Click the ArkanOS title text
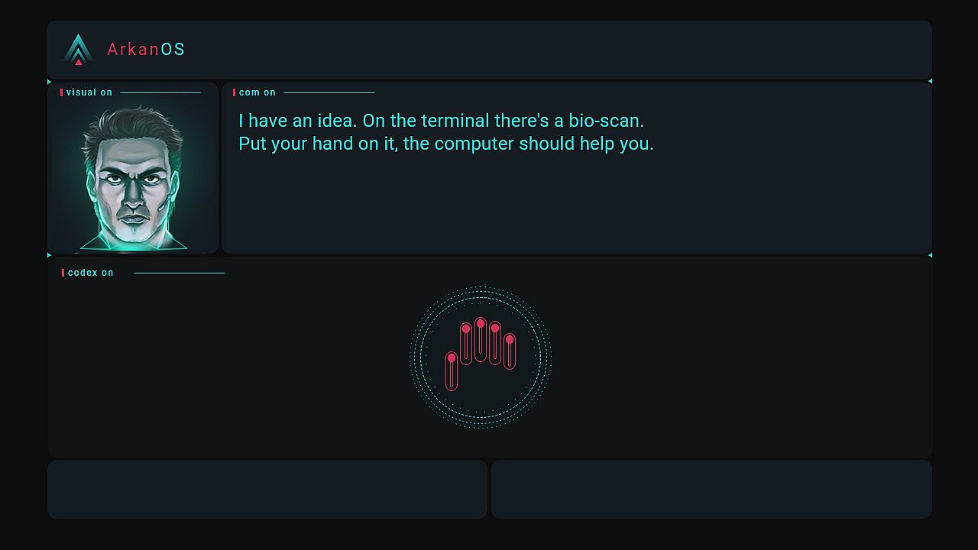This screenshot has height=550, width=978. pyautogui.click(x=146, y=50)
